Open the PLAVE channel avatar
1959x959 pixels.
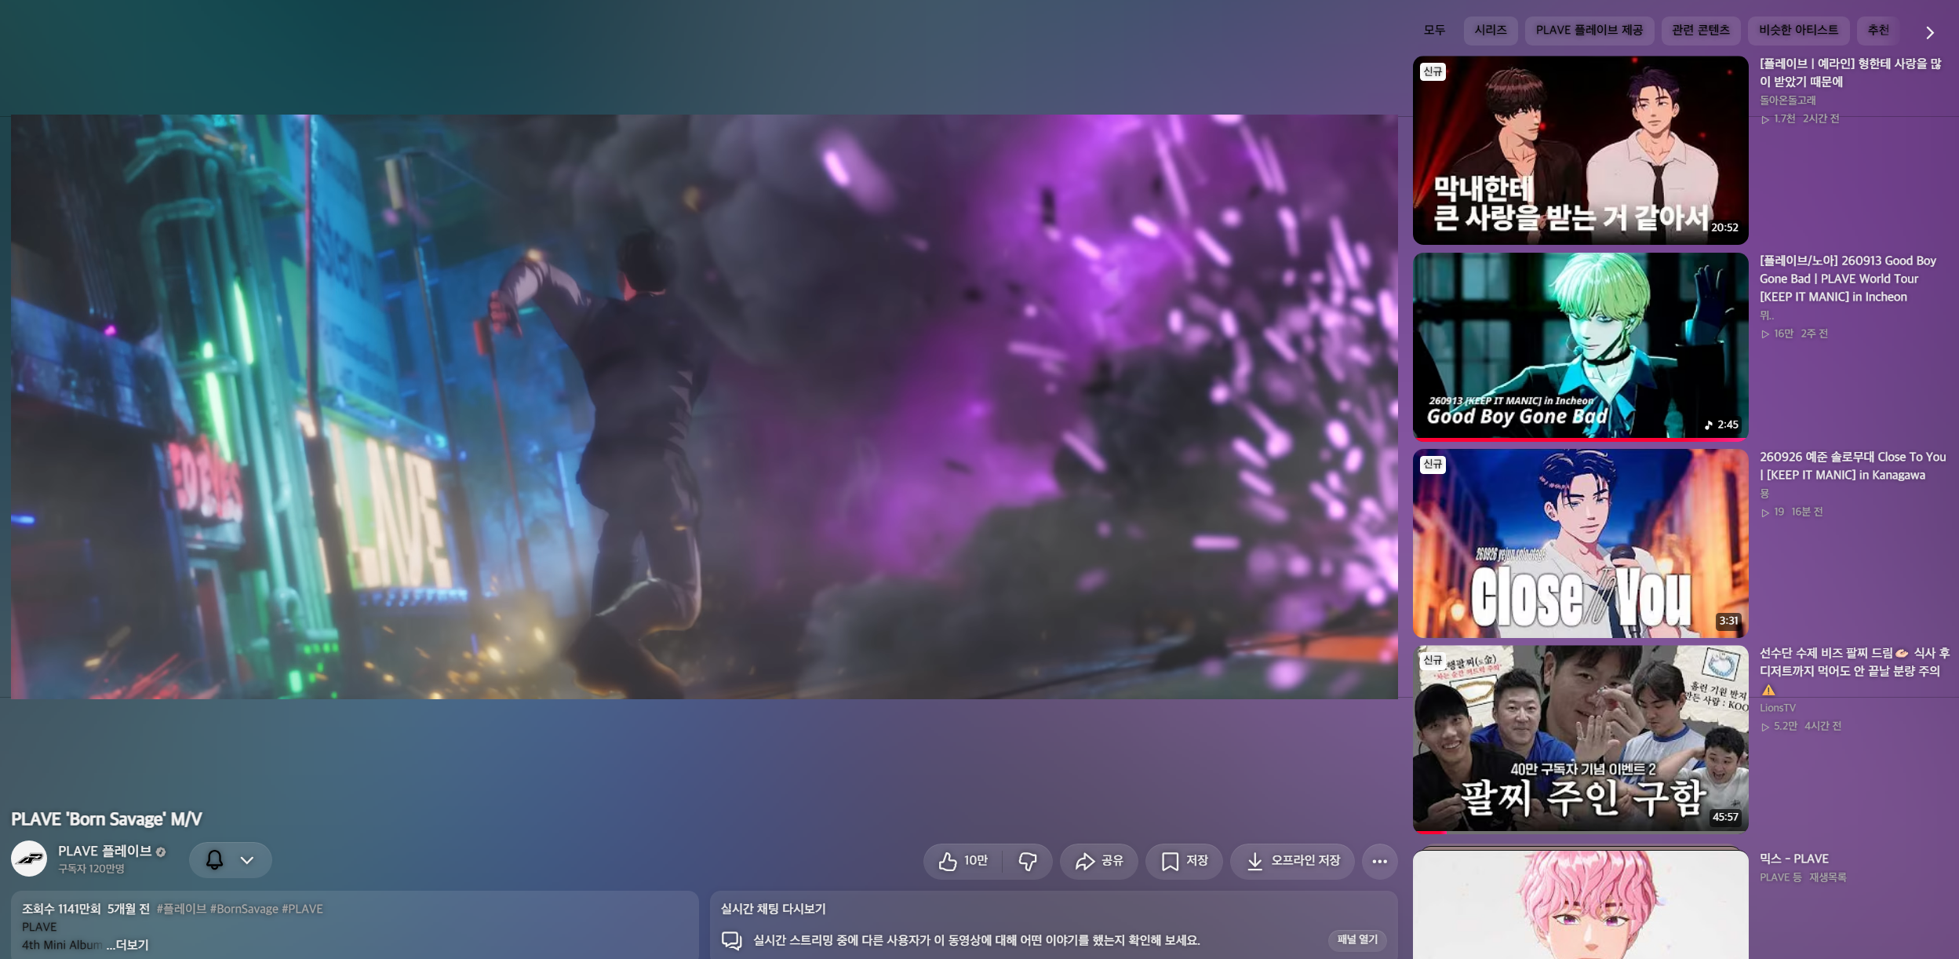click(29, 859)
